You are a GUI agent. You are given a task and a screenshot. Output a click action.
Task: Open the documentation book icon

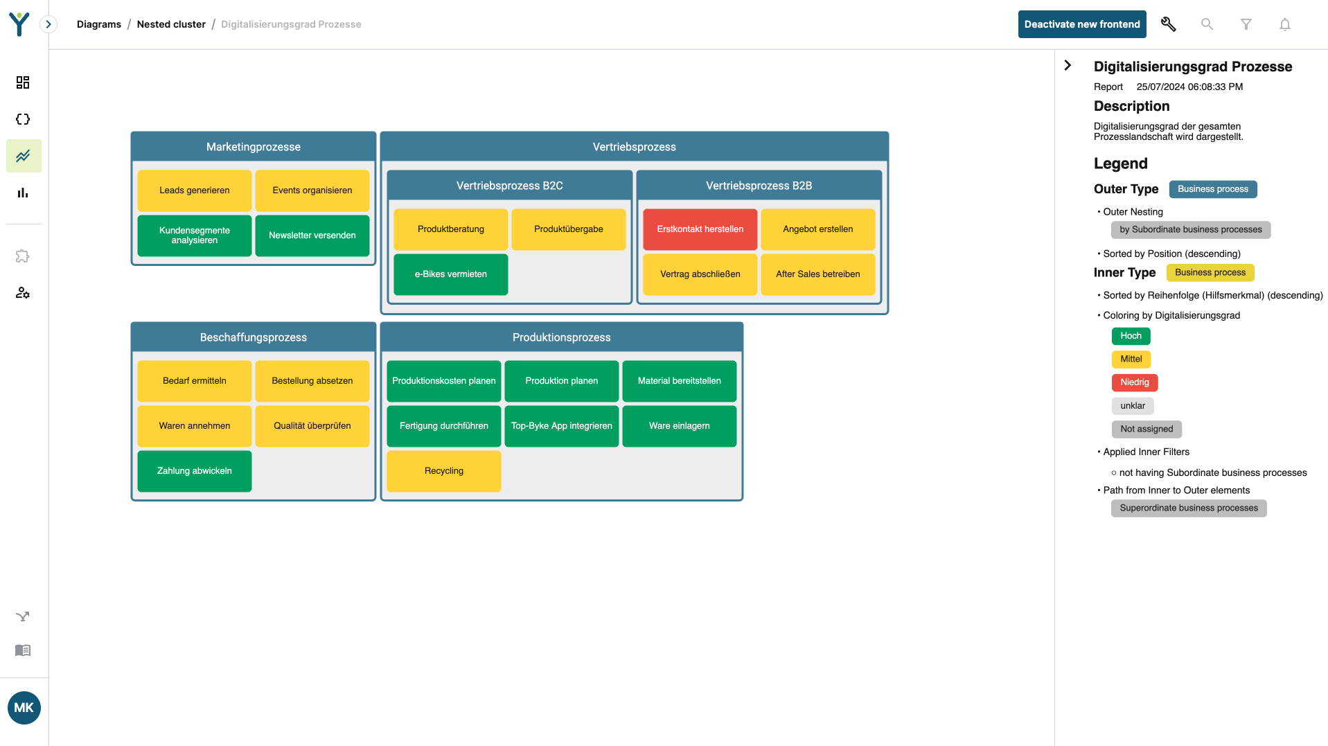click(x=23, y=650)
